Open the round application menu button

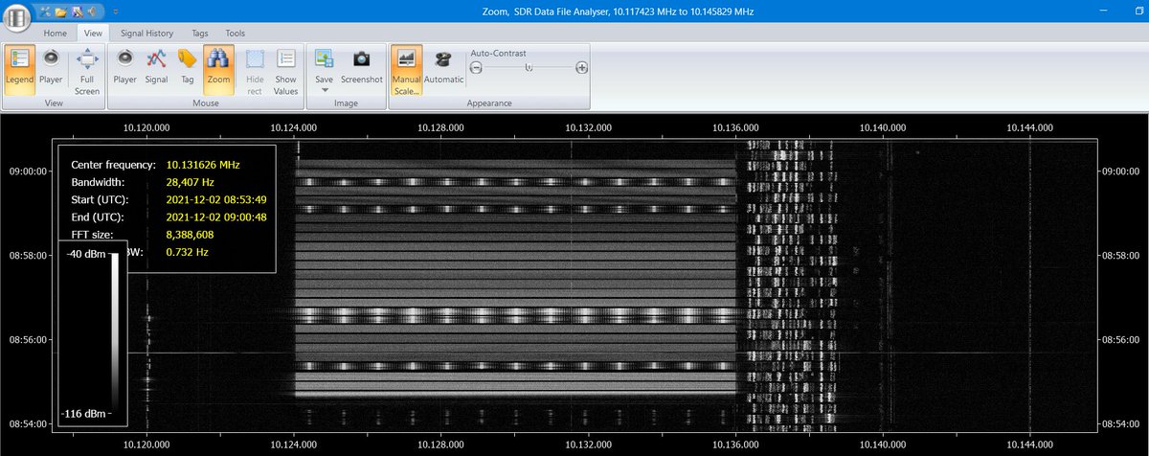tap(15, 19)
